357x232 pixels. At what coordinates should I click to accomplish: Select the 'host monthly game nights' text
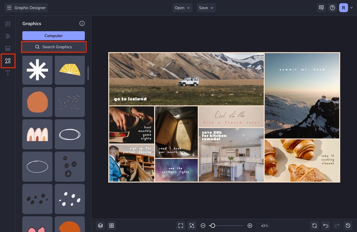145,133
